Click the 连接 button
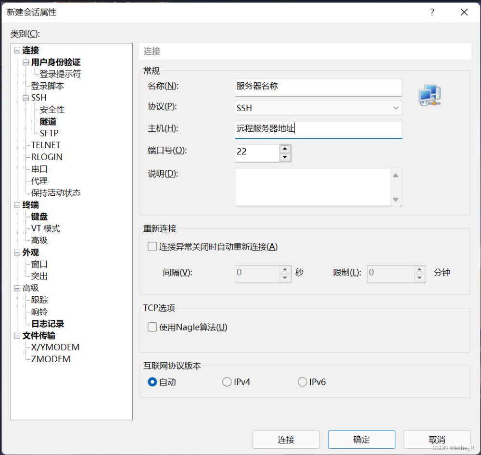This screenshot has width=481, height=455. [286, 439]
